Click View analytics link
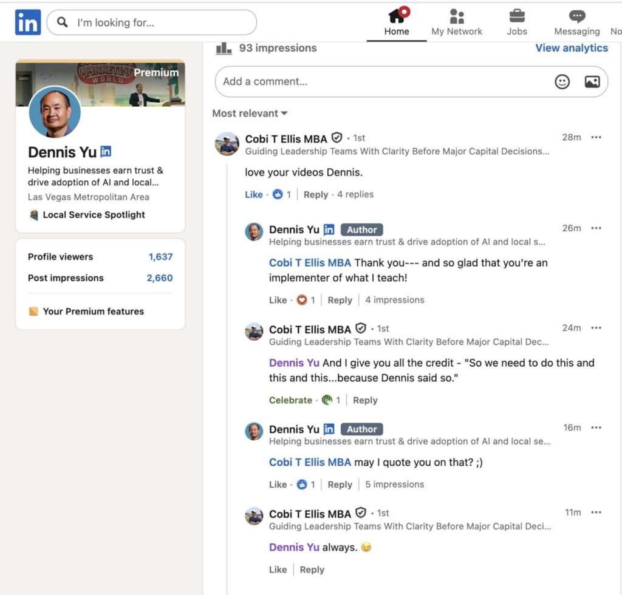 point(571,48)
